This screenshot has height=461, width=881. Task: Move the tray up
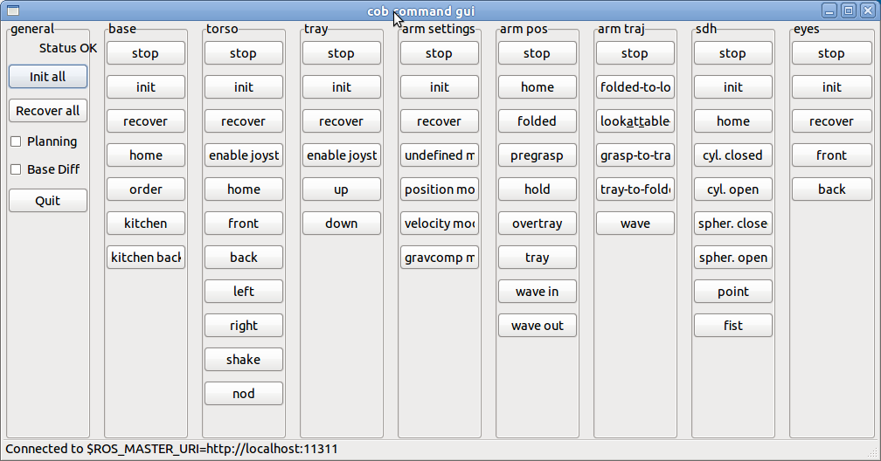[342, 189]
